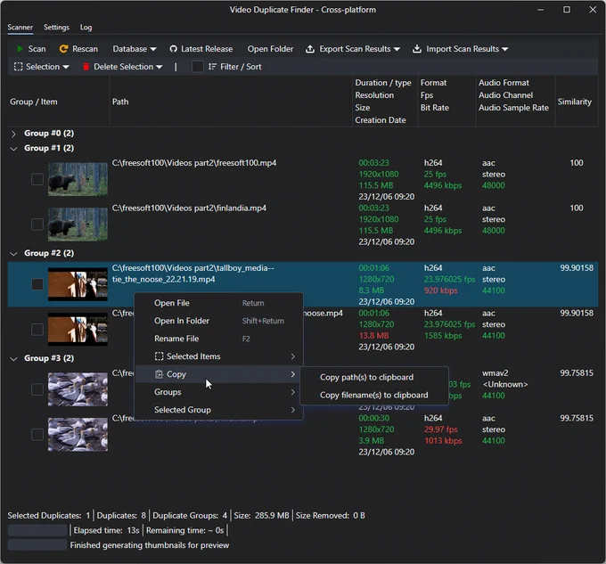Toggle the checkbox left of Filter / Sort
This screenshot has height=564, width=606.
198,67
